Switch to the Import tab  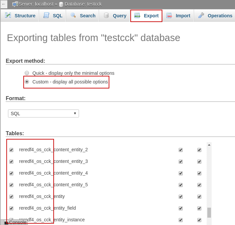(x=183, y=16)
